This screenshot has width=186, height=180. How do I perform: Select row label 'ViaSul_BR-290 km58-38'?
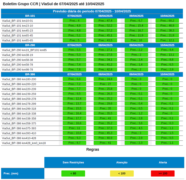pyautogui.click(x=17, y=60)
